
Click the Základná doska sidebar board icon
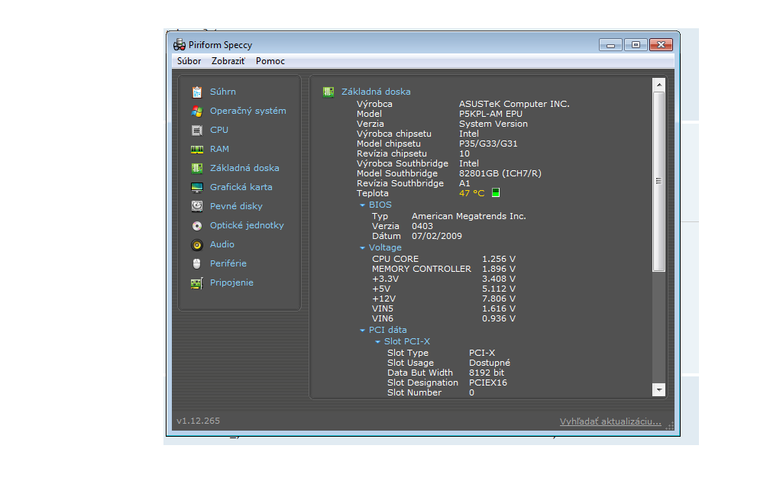pos(197,168)
